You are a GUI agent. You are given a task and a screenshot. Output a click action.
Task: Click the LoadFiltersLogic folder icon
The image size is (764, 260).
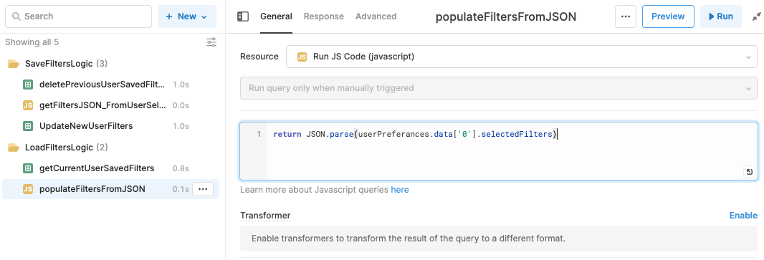pyautogui.click(x=14, y=148)
